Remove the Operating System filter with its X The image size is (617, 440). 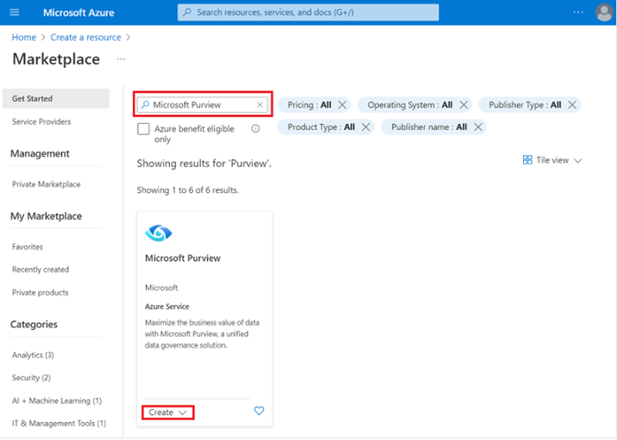(x=464, y=105)
